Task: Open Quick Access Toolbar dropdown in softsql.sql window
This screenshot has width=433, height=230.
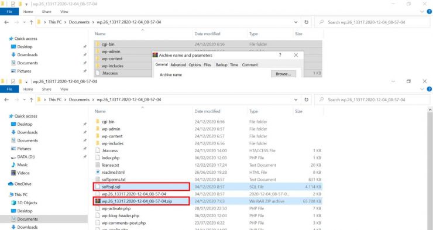Action: tap(26, 82)
